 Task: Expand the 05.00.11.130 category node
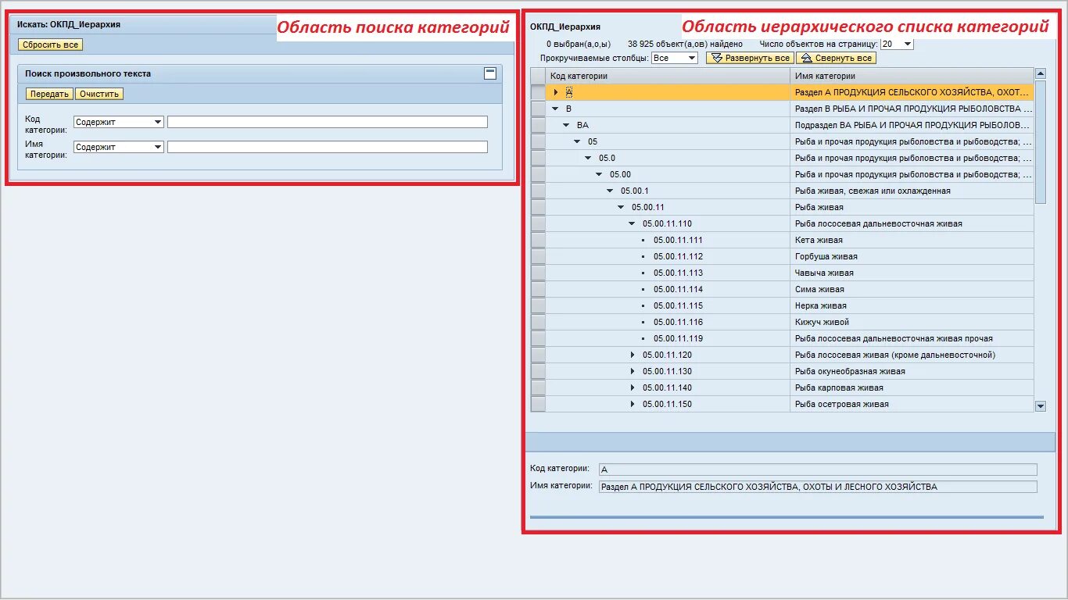633,371
